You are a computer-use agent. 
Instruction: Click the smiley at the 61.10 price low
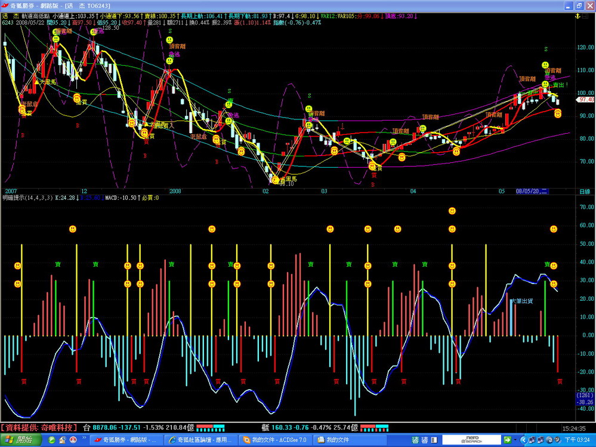(x=275, y=179)
